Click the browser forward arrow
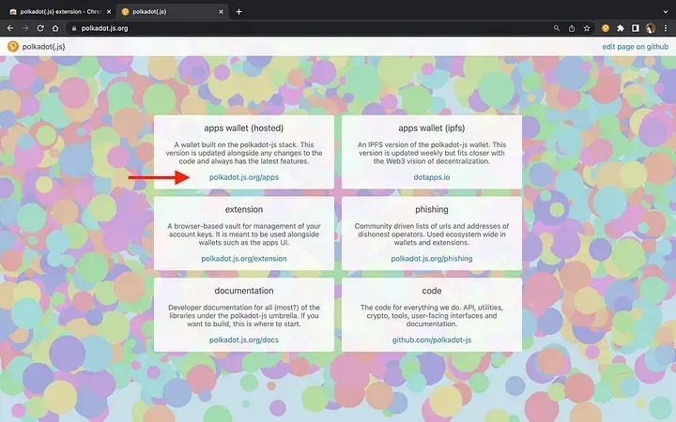This screenshot has width=676, height=422. tap(25, 28)
